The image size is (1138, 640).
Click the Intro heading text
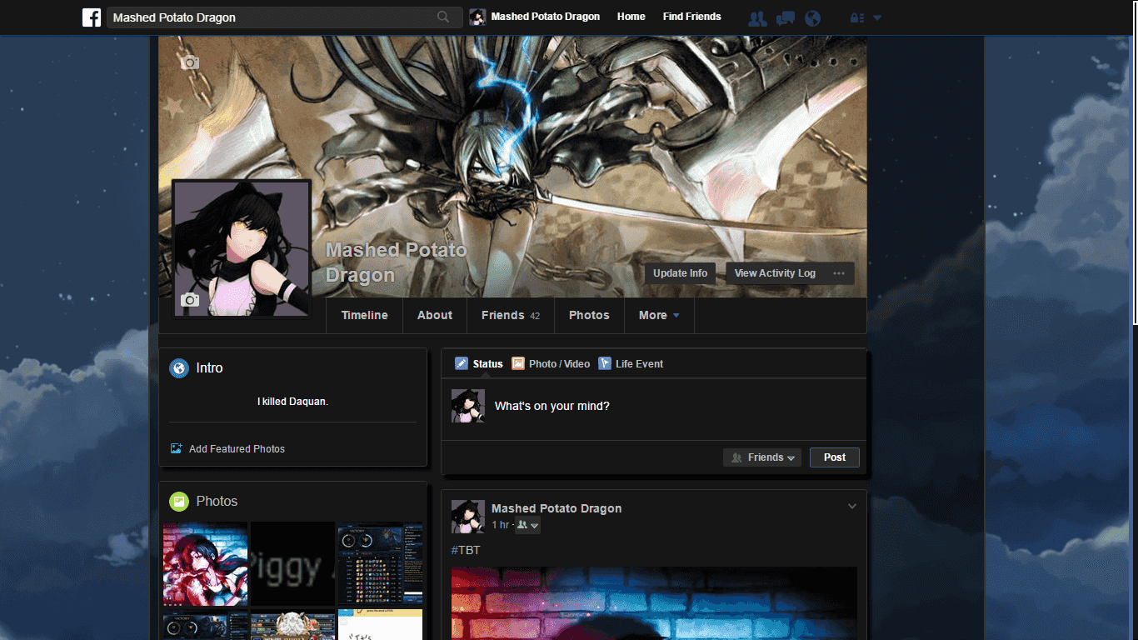pyautogui.click(x=209, y=368)
